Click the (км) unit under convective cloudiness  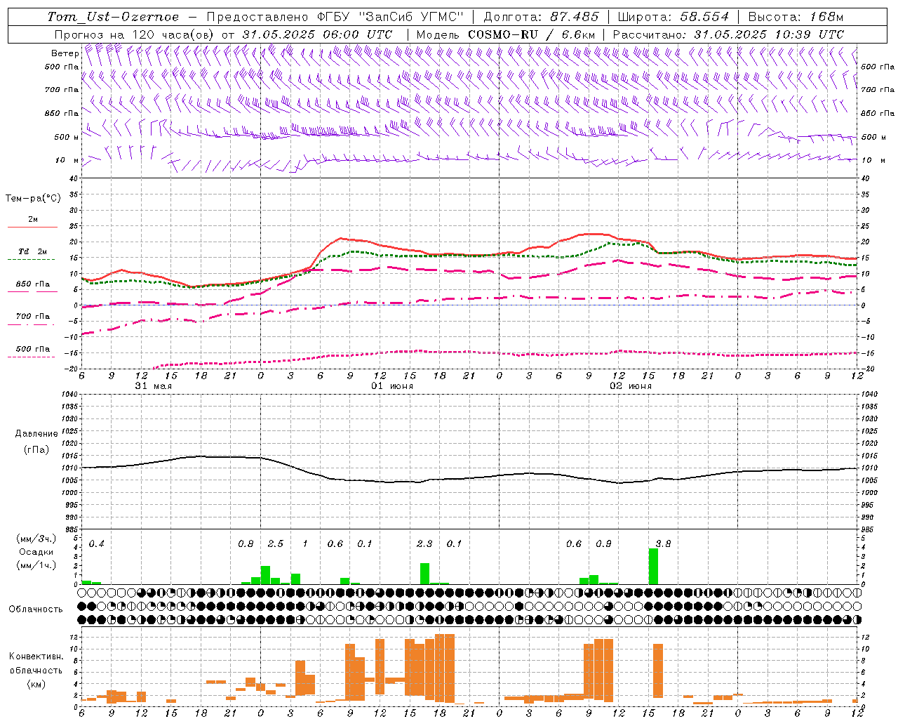coord(36,684)
